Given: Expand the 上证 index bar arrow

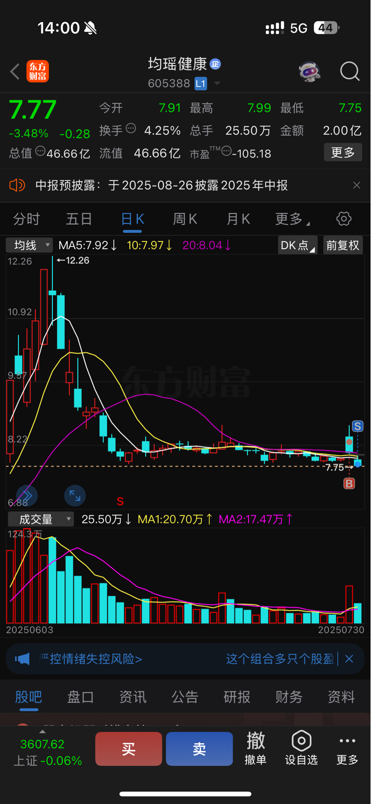Looking at the screenshot, I should tap(42, 732).
